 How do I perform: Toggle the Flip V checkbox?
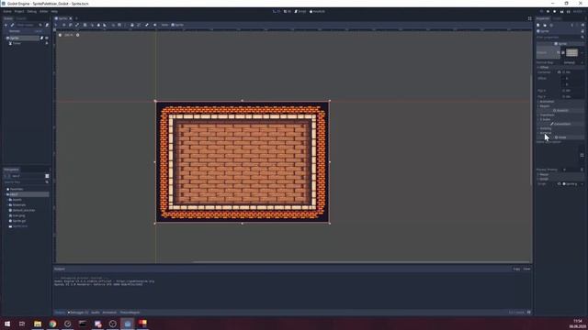(564, 96)
